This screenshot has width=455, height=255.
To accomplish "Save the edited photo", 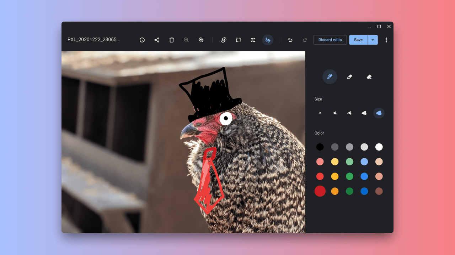I will pyautogui.click(x=358, y=40).
